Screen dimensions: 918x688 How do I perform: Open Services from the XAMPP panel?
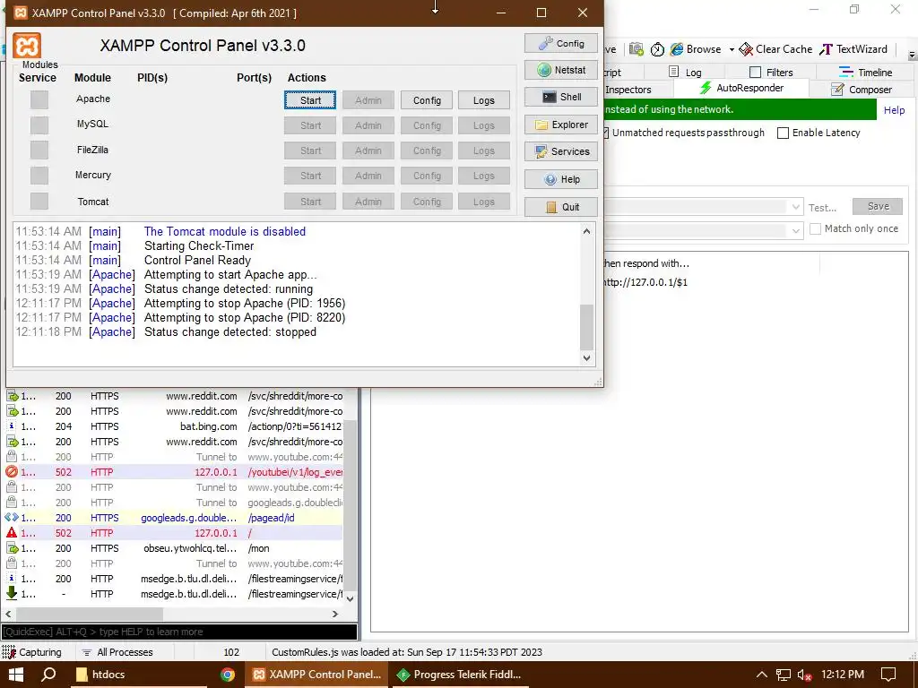coord(561,151)
